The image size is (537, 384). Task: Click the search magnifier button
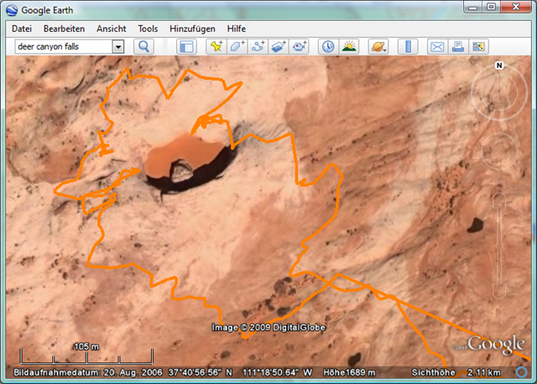143,47
